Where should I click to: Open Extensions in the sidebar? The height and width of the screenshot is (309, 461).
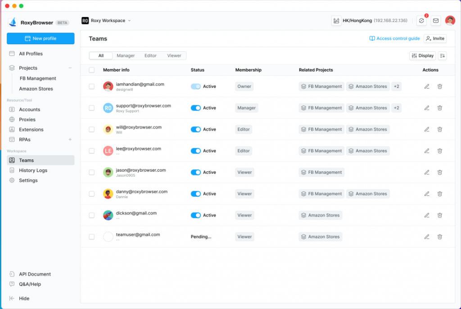coord(31,129)
